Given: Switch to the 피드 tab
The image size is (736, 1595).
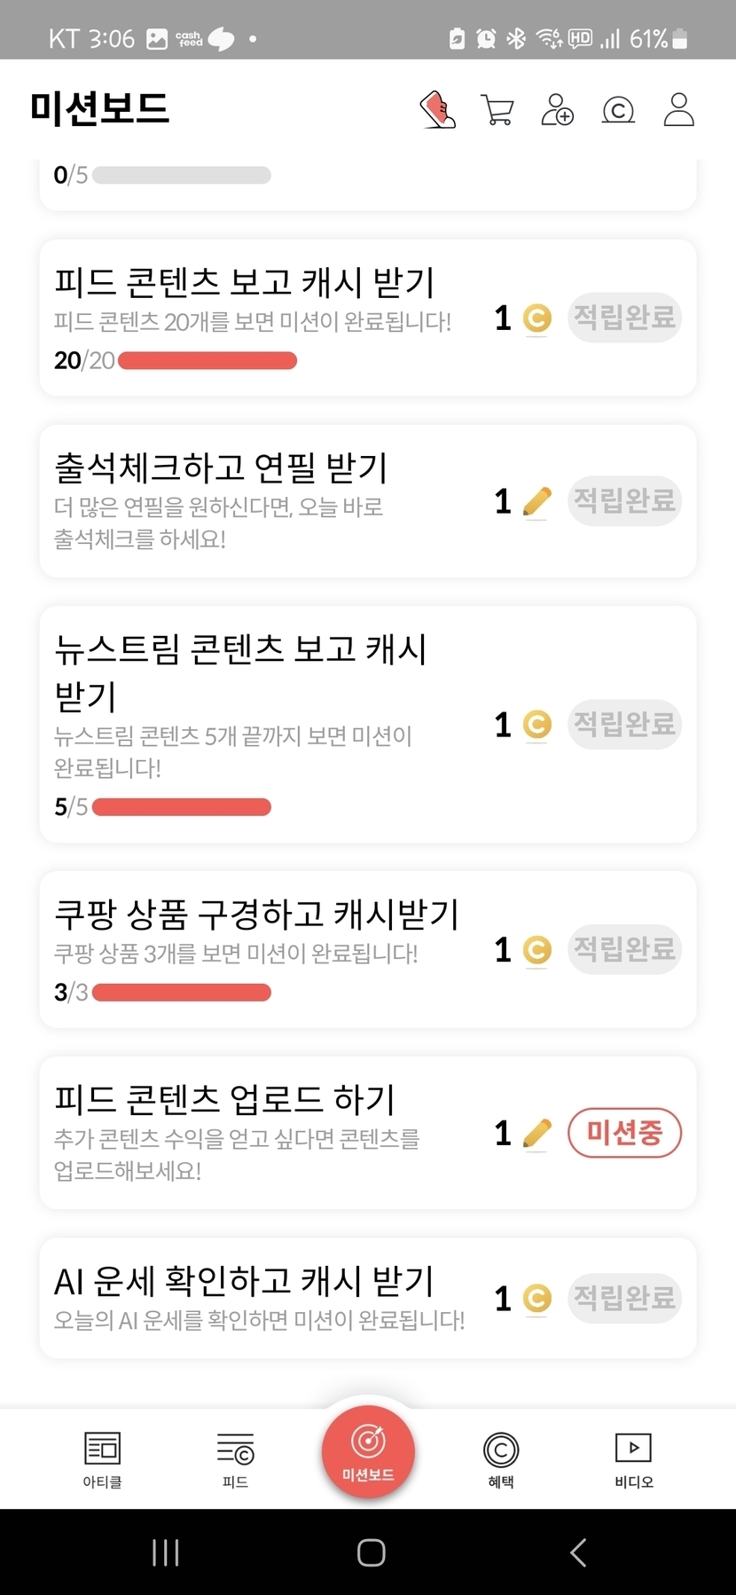Looking at the screenshot, I should tap(235, 1458).
